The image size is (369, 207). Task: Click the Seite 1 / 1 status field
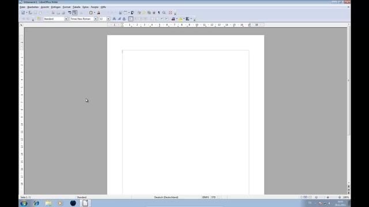[x=25, y=197]
